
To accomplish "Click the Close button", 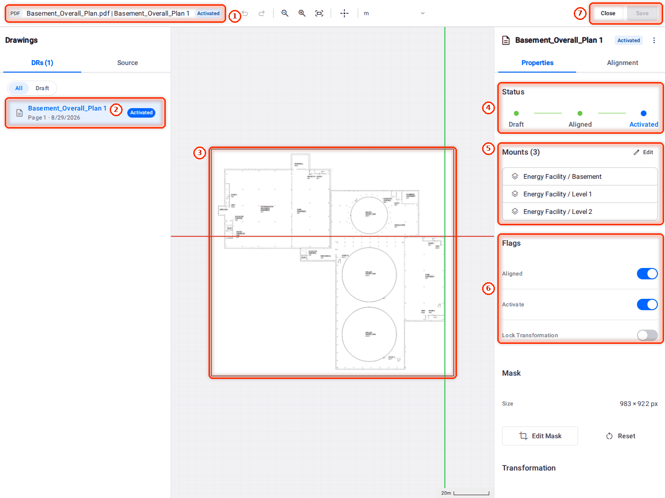I will click(x=608, y=13).
